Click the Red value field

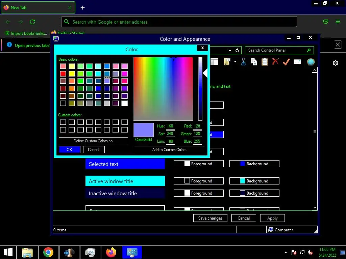coord(197,126)
